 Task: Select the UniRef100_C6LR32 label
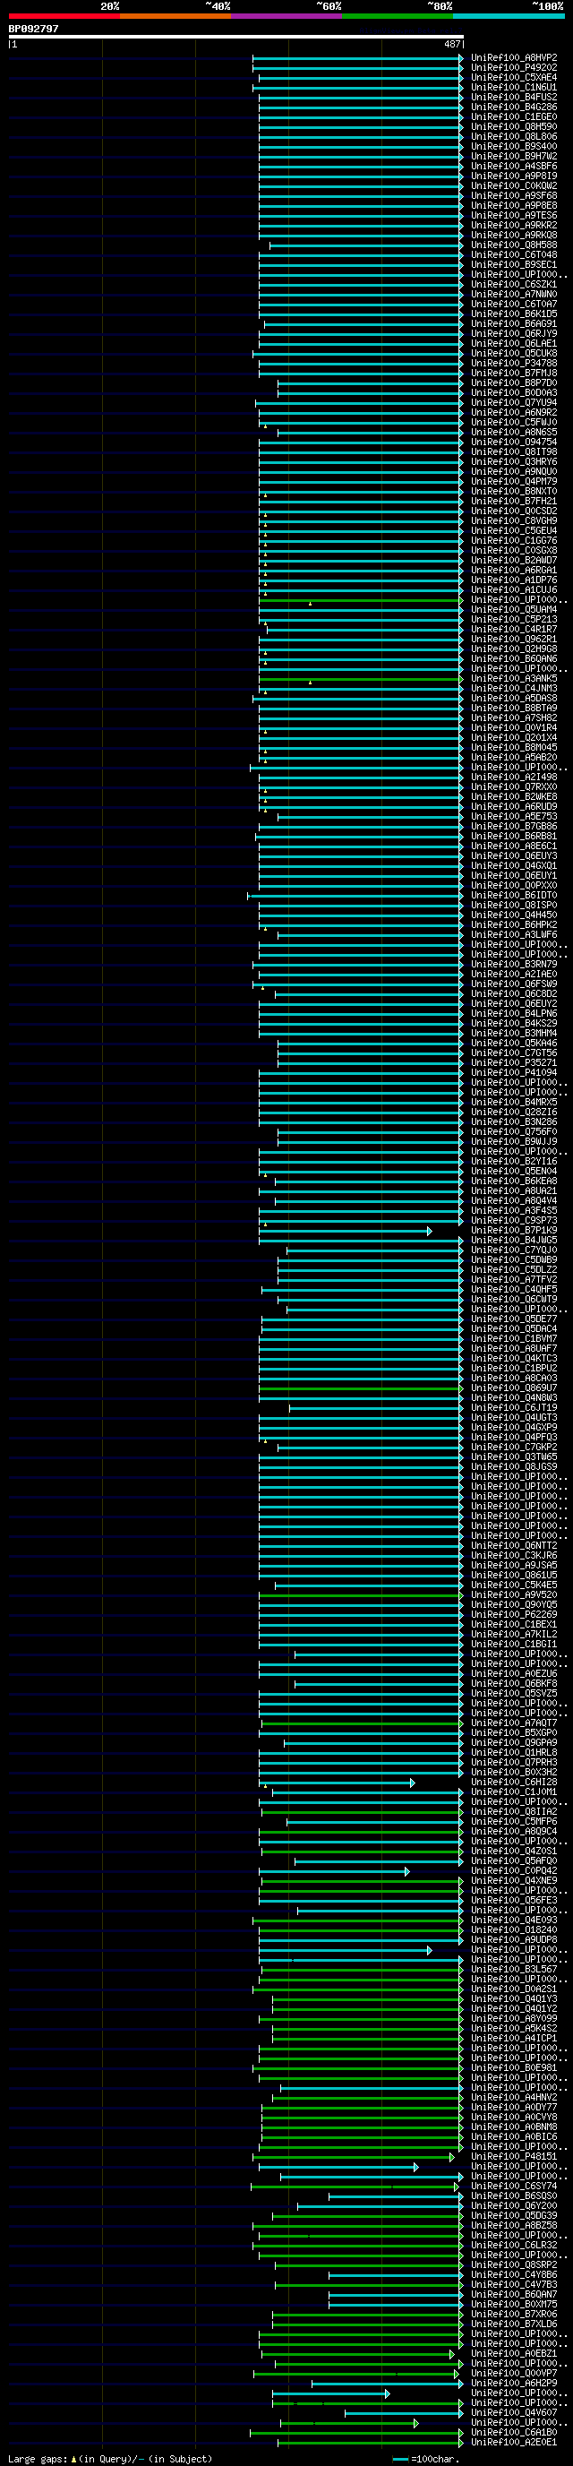pos(514,2246)
